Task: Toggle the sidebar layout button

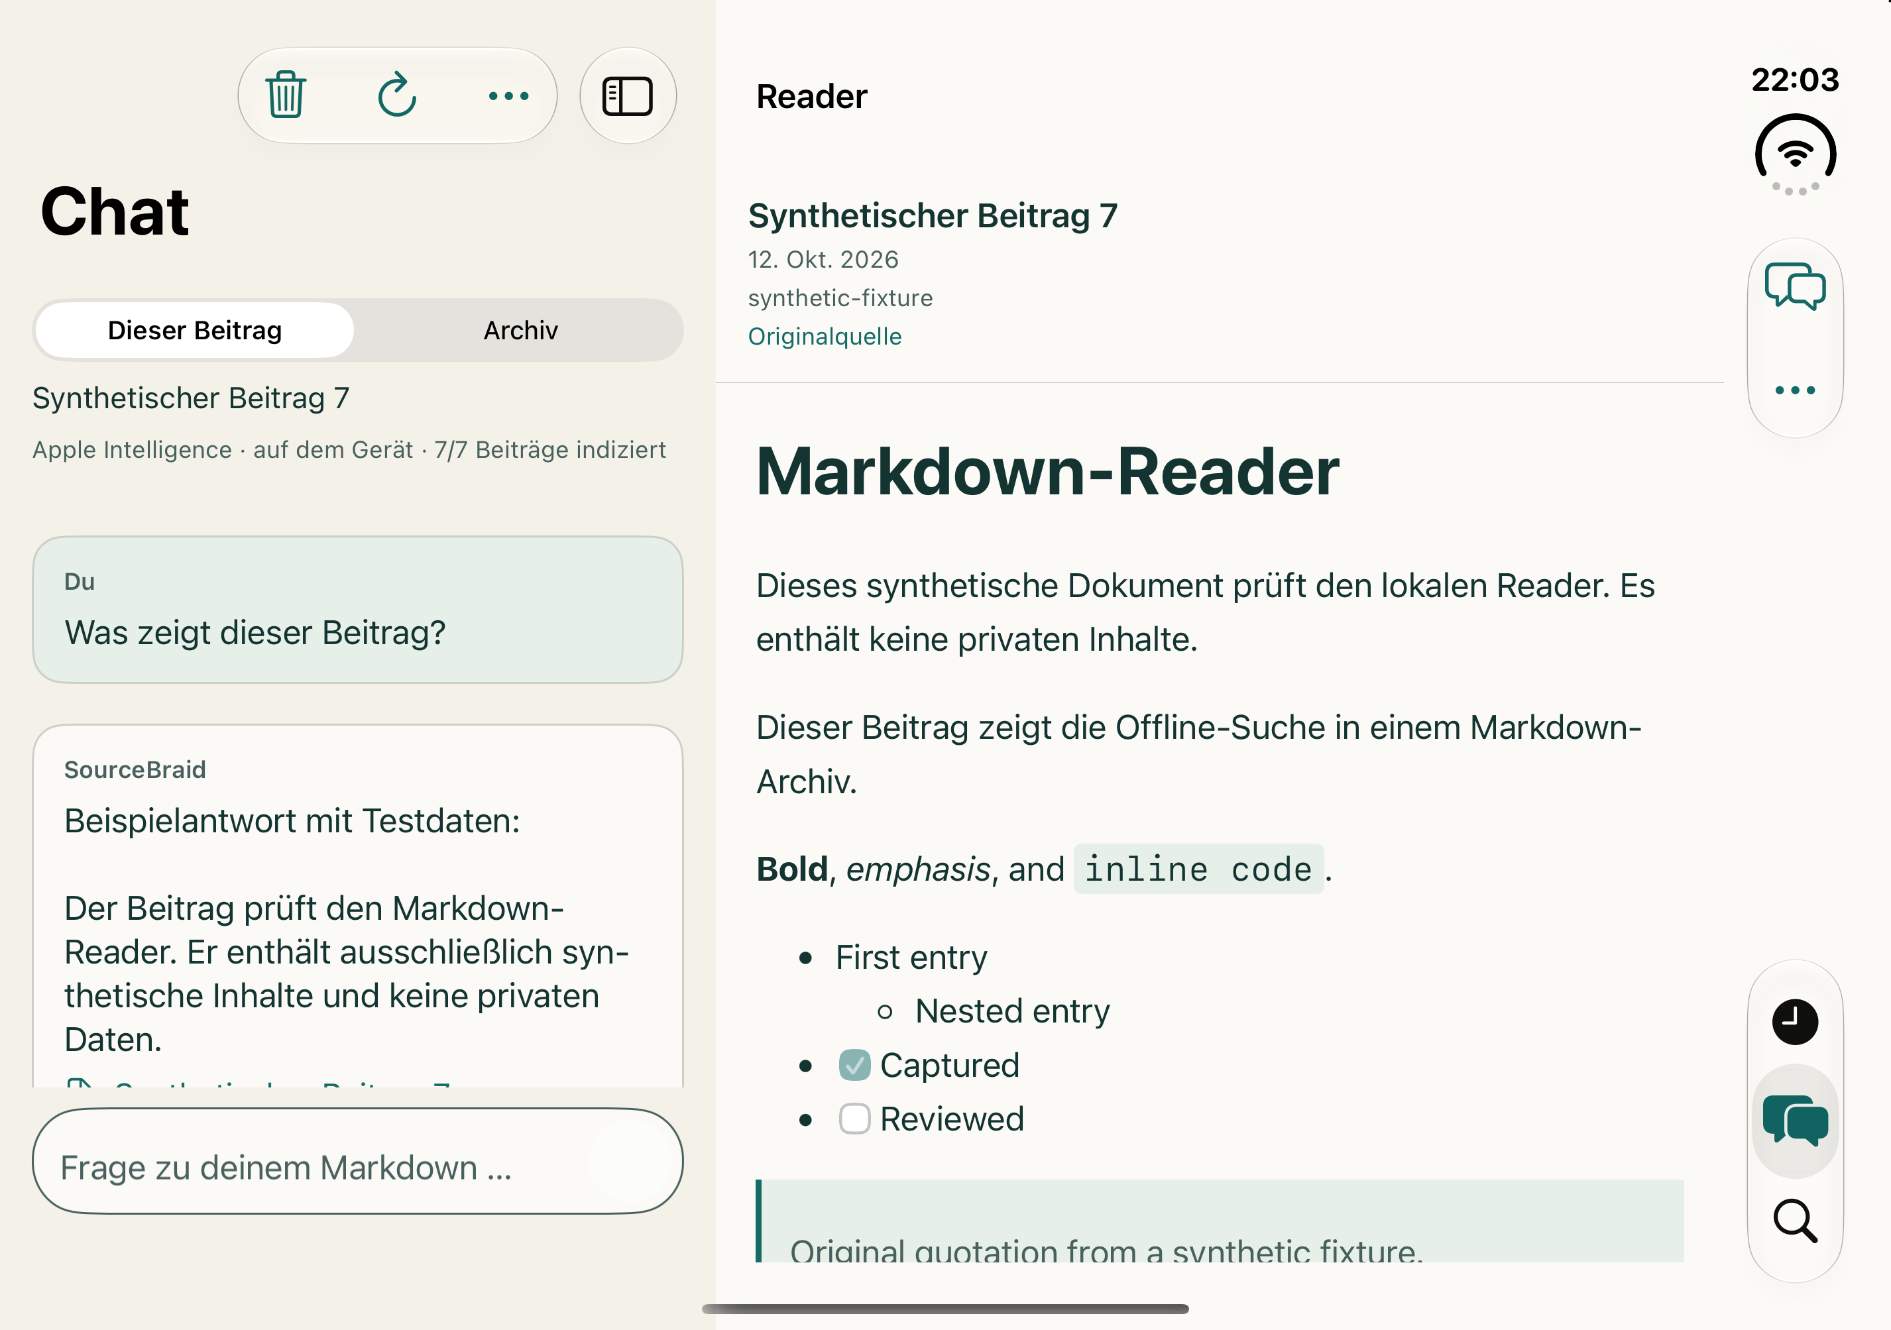Action: [x=628, y=96]
